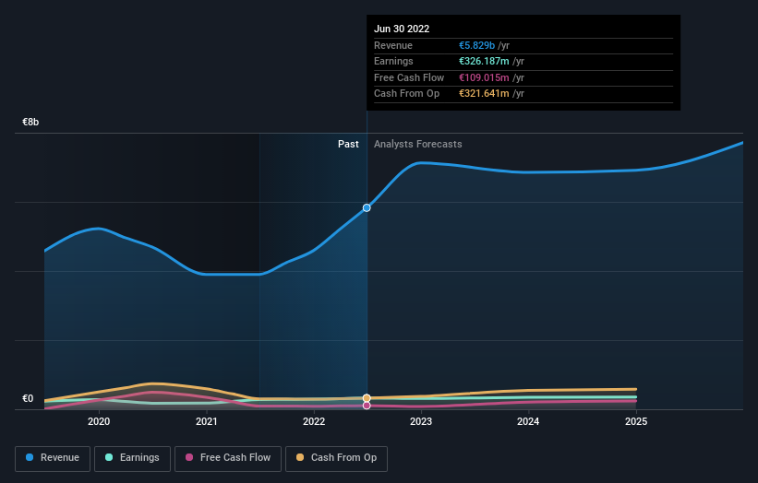This screenshot has height=483, width=758.
Task: Click the blue Revenue legend dot
Action: pos(30,457)
